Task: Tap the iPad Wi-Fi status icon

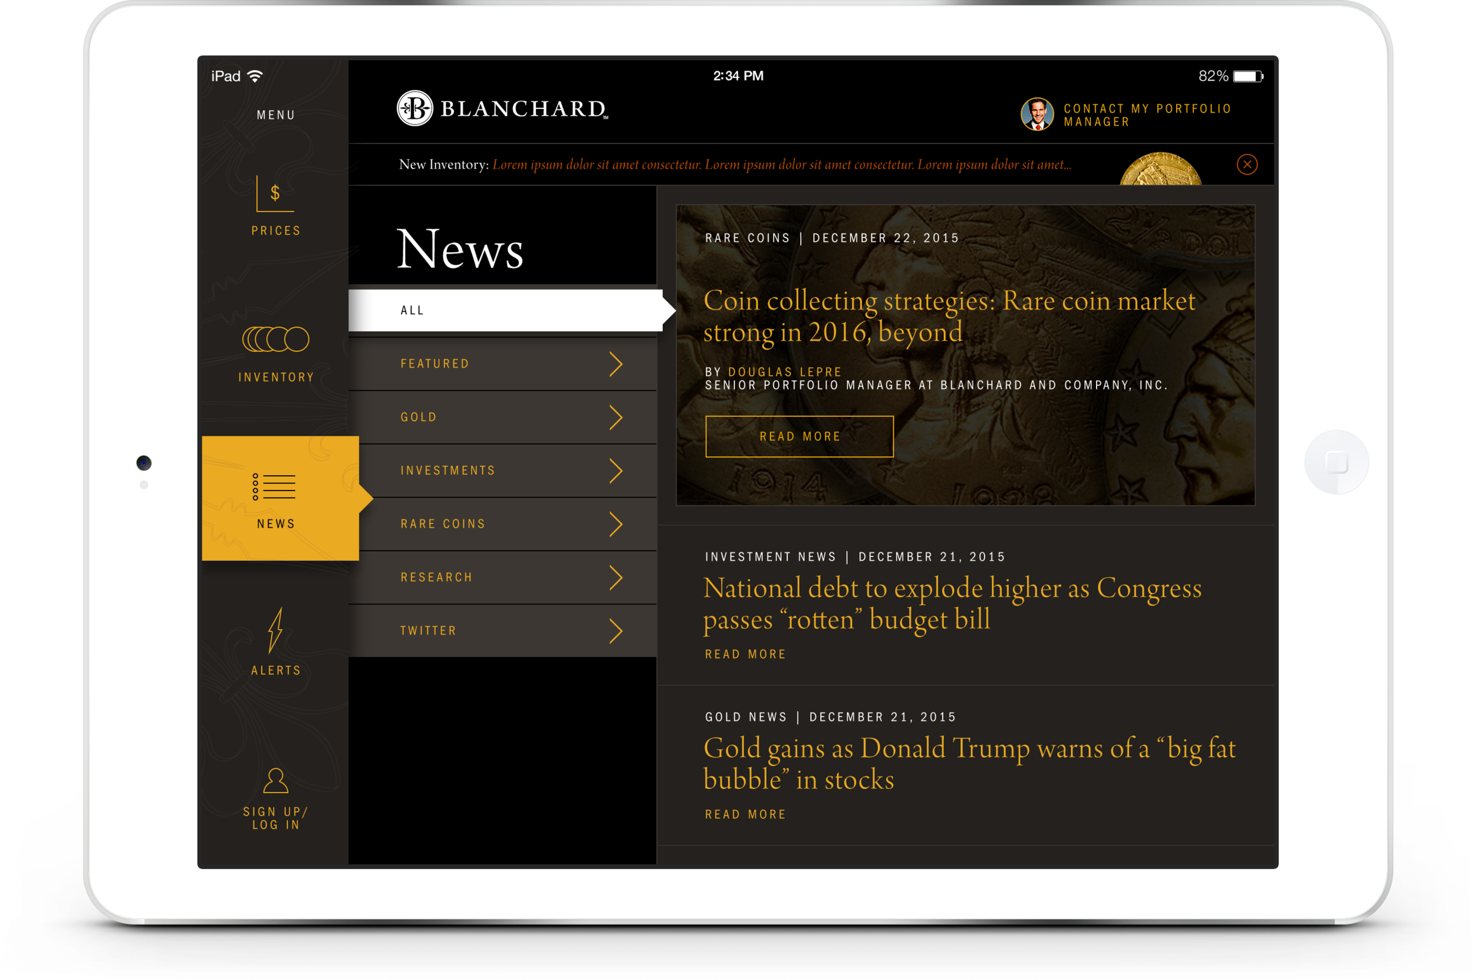Action: pos(255,76)
